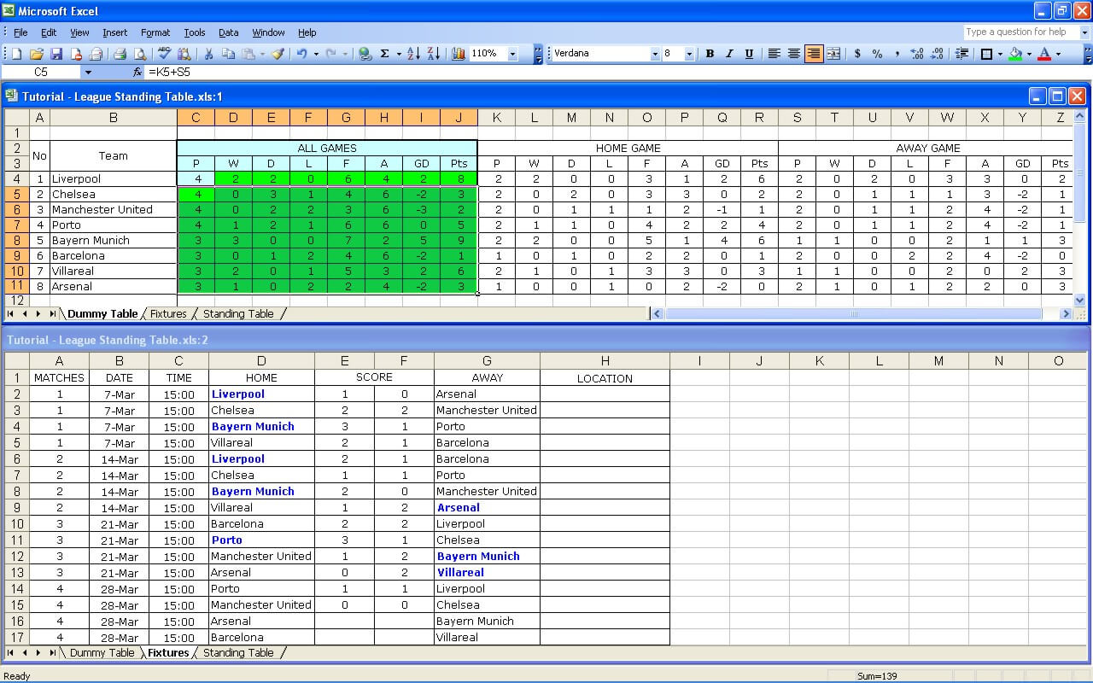
Task: Apply the red Font Color A
Action: [x=1044, y=53]
